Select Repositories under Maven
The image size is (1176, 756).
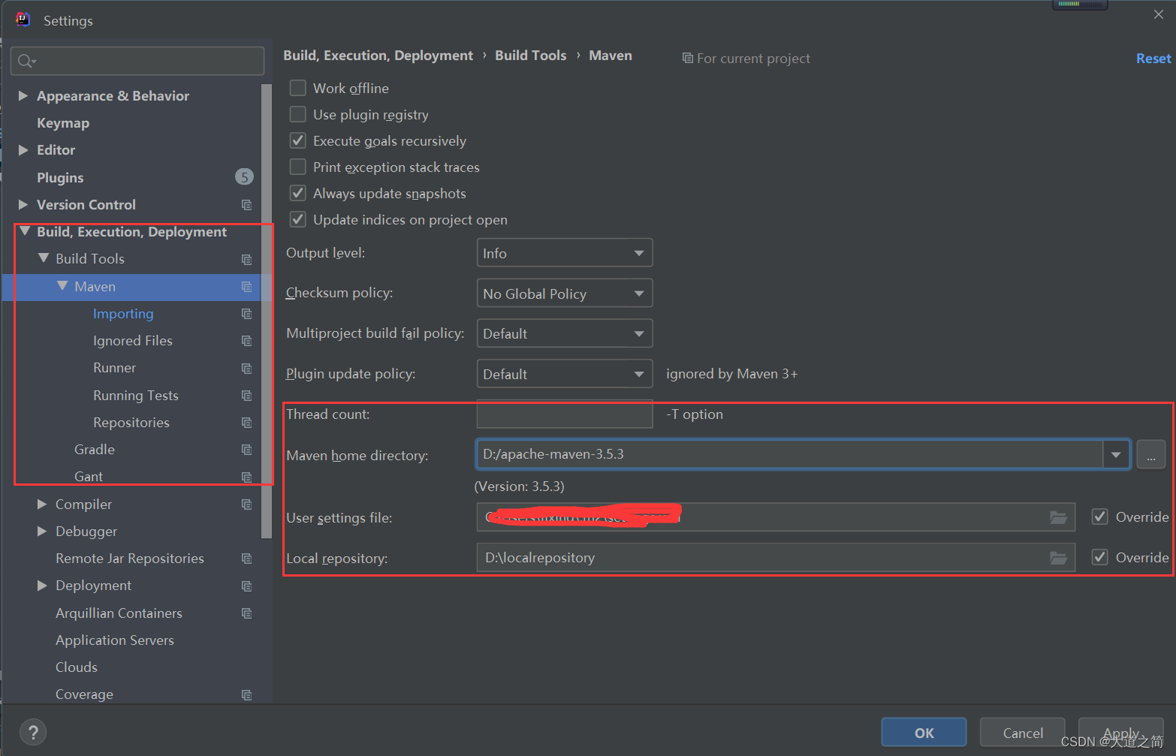click(x=131, y=423)
